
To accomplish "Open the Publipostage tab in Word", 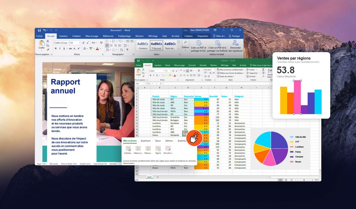I will pyautogui.click(x=124, y=36).
